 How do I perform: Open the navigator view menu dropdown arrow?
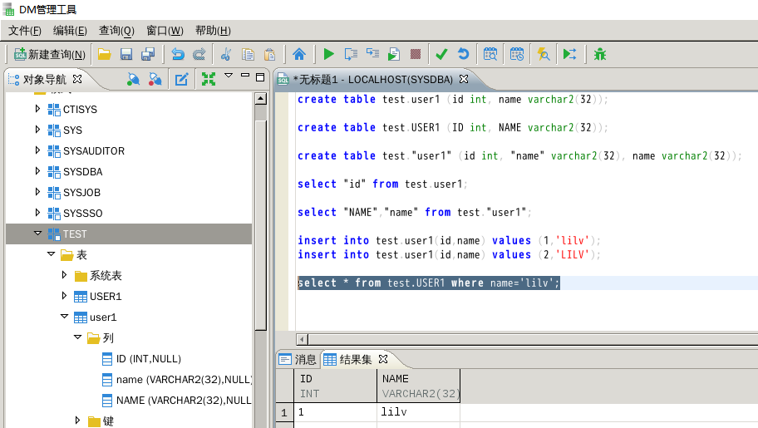229,76
